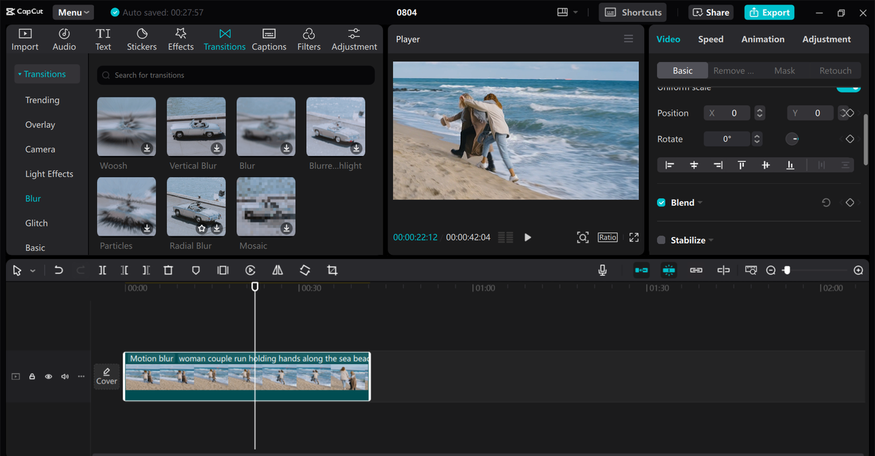Open the Import media tab
This screenshot has height=456, width=875.
tap(25, 40)
